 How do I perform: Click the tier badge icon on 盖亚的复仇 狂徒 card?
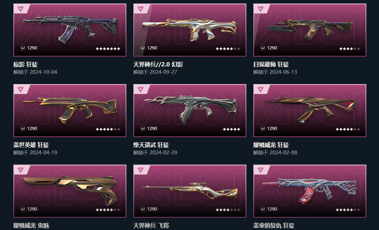[x=260, y=170]
